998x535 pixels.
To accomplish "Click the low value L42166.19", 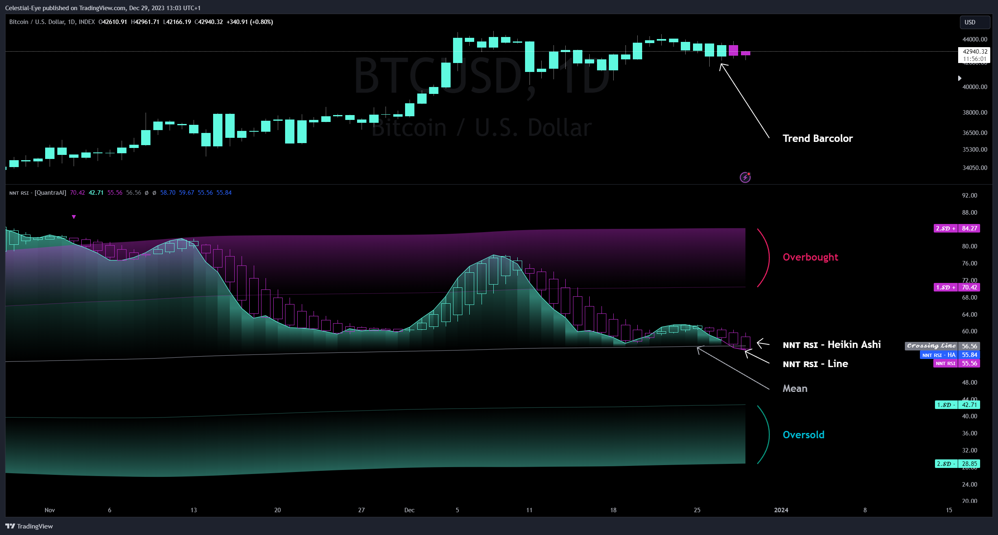I will pyautogui.click(x=177, y=22).
